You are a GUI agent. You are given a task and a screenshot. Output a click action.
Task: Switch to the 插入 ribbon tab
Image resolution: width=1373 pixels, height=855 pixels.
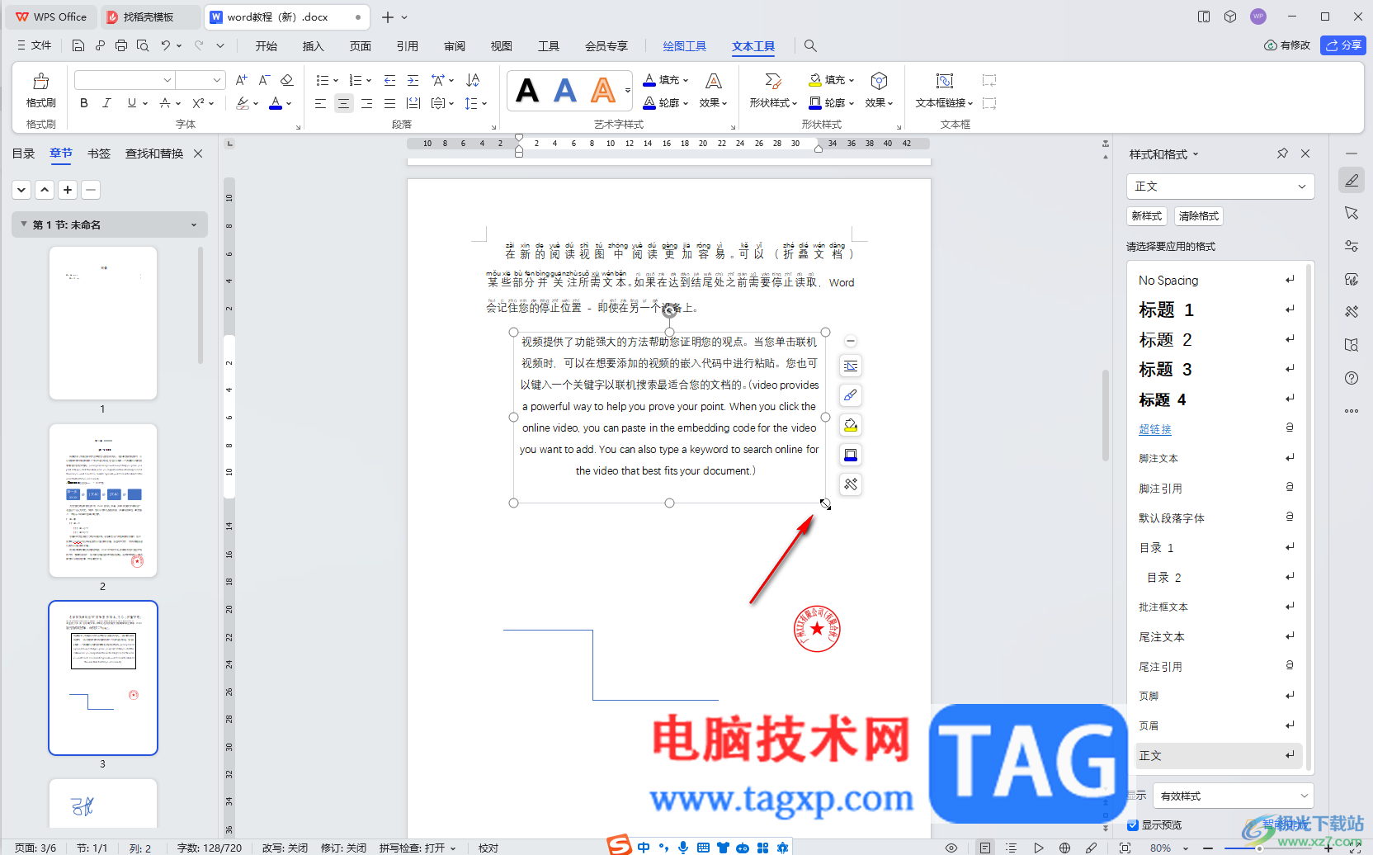pos(313,45)
